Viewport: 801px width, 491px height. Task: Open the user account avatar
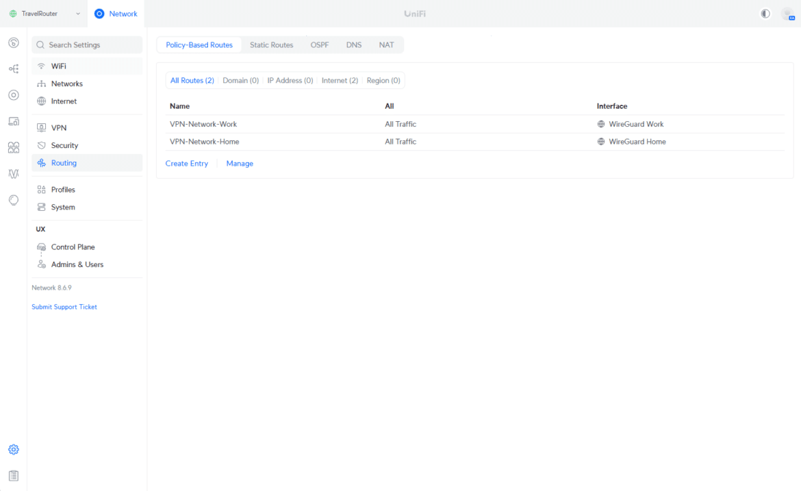pos(788,14)
